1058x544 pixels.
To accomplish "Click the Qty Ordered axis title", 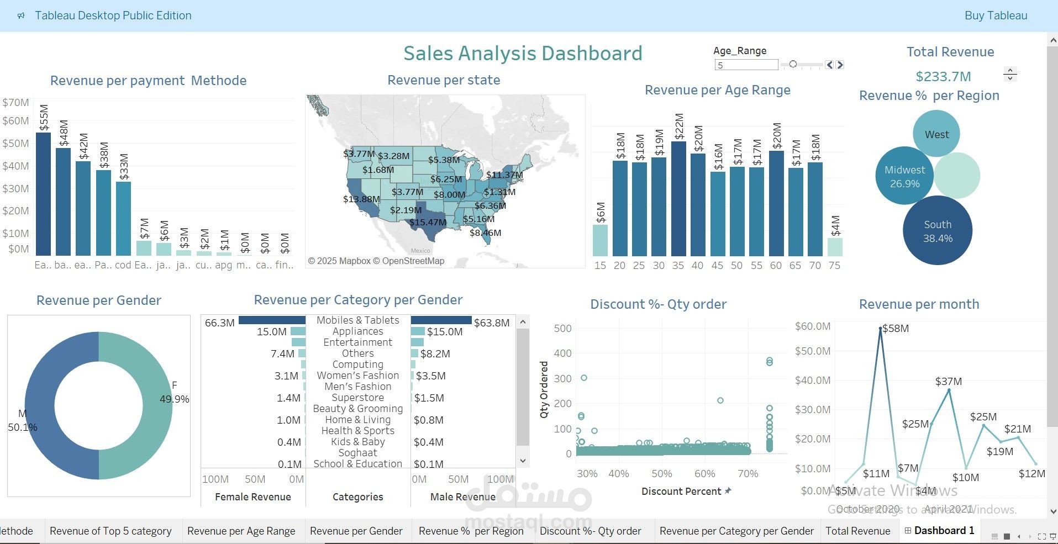I will (x=544, y=389).
